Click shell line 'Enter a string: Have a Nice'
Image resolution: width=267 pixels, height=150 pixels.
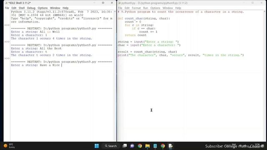[x=35, y=65]
